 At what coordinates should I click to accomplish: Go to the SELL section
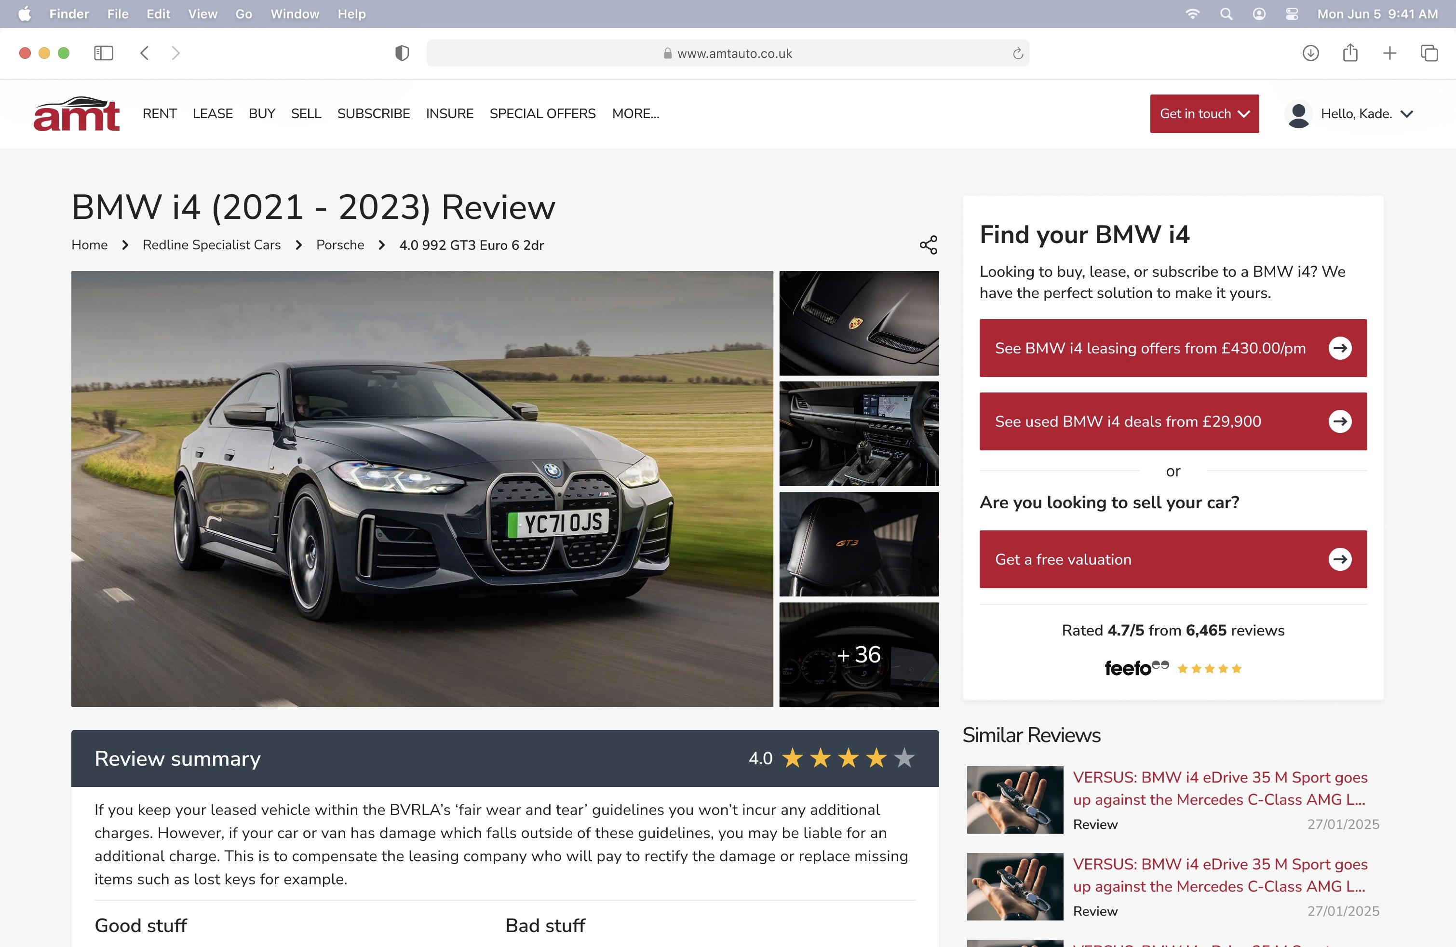[x=306, y=114]
